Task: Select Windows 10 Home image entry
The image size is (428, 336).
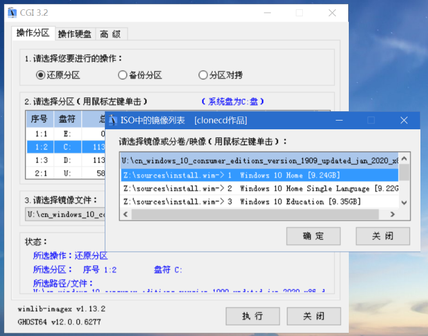Action: tap(260, 175)
